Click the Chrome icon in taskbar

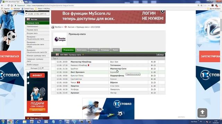(10, 122)
